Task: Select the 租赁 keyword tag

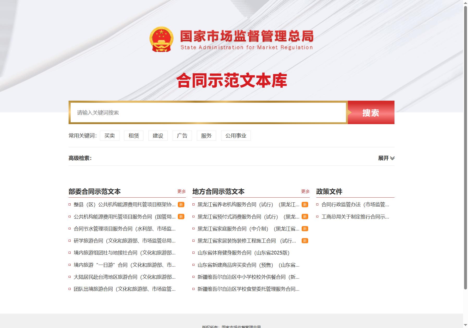Action: 134,136
